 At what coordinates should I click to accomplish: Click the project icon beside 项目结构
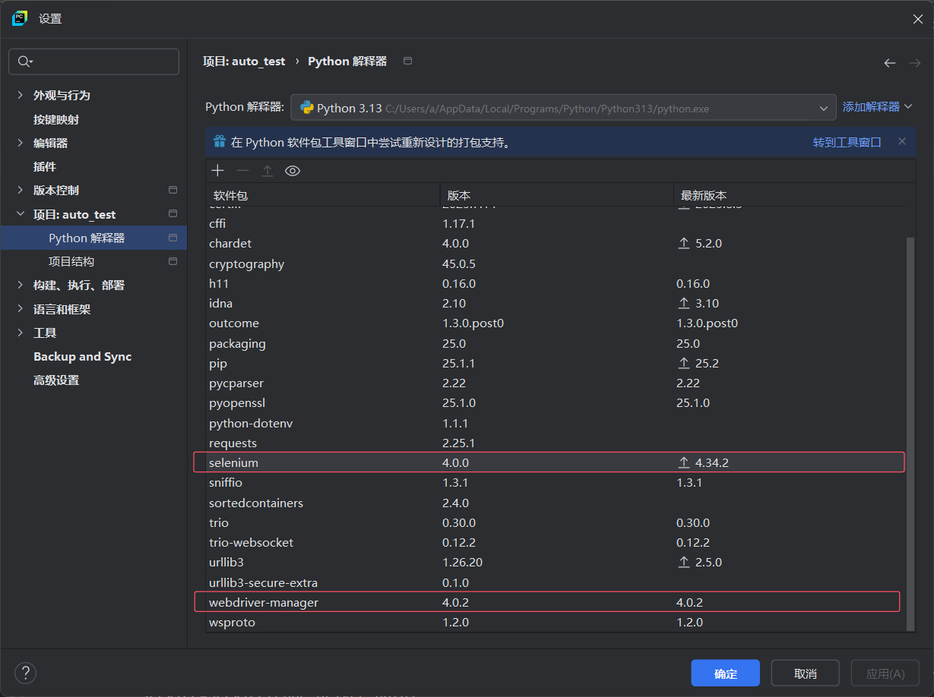point(173,261)
